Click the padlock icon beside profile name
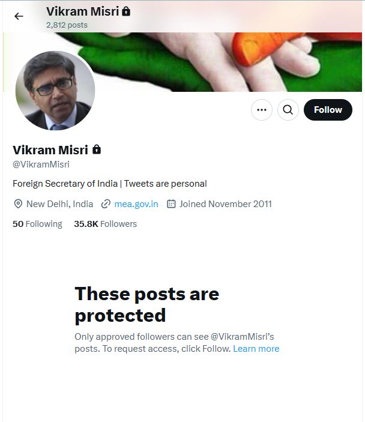This screenshot has width=365, height=422. [x=97, y=149]
